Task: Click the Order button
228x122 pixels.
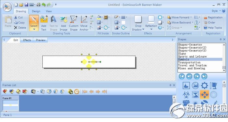Action: [x=209, y=22]
